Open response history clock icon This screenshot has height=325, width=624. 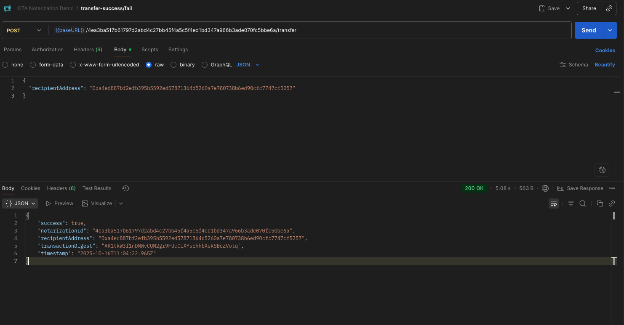(125, 188)
